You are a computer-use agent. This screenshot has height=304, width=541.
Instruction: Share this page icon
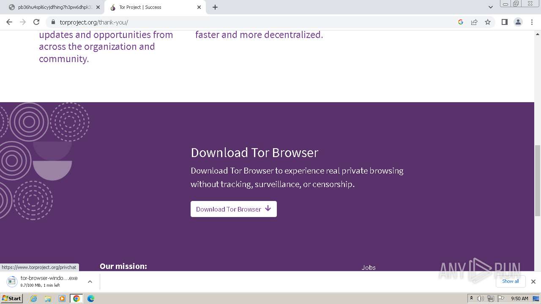474,22
